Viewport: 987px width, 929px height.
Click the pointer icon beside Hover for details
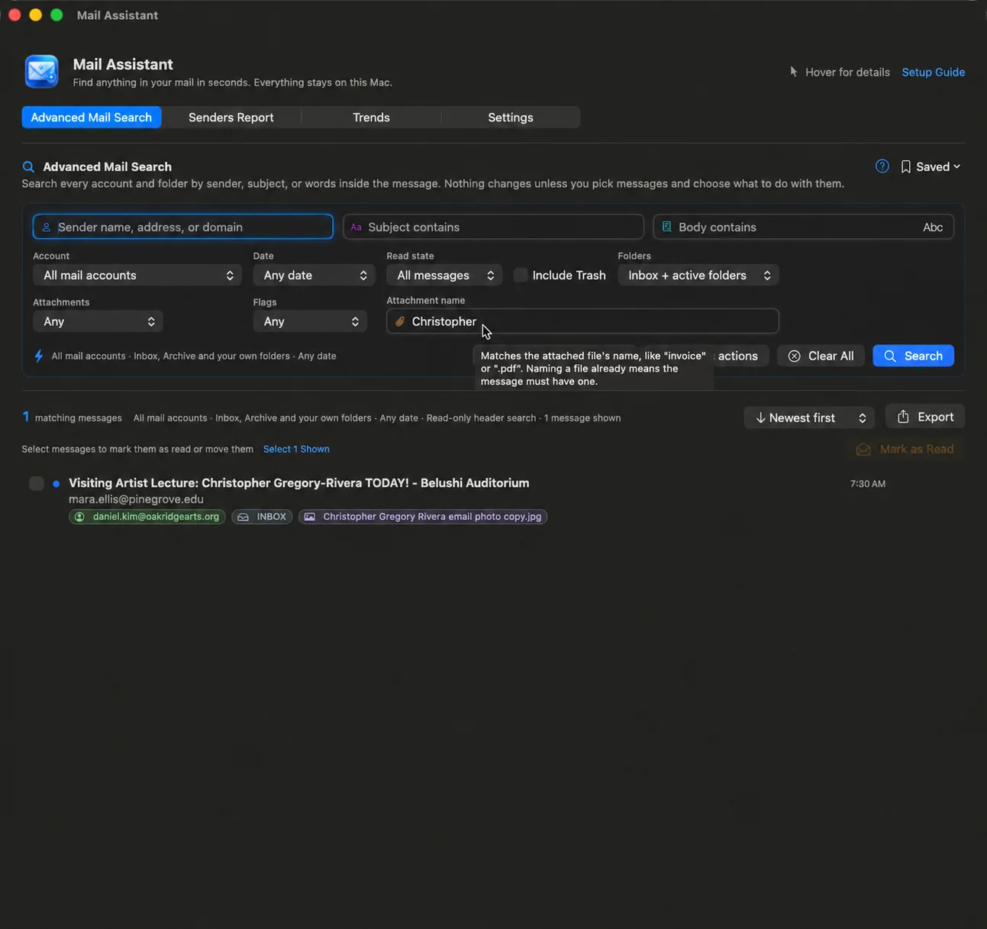[x=794, y=72]
